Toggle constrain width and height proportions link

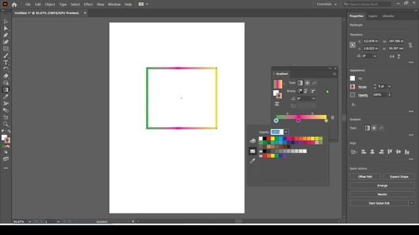click(x=410, y=45)
